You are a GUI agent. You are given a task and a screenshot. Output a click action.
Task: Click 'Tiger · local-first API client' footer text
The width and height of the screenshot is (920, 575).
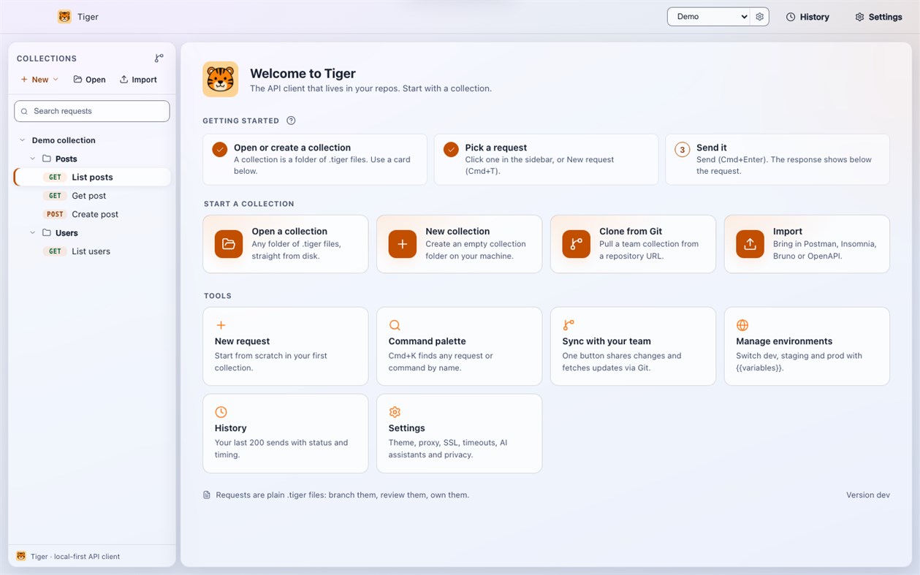pyautogui.click(x=75, y=557)
